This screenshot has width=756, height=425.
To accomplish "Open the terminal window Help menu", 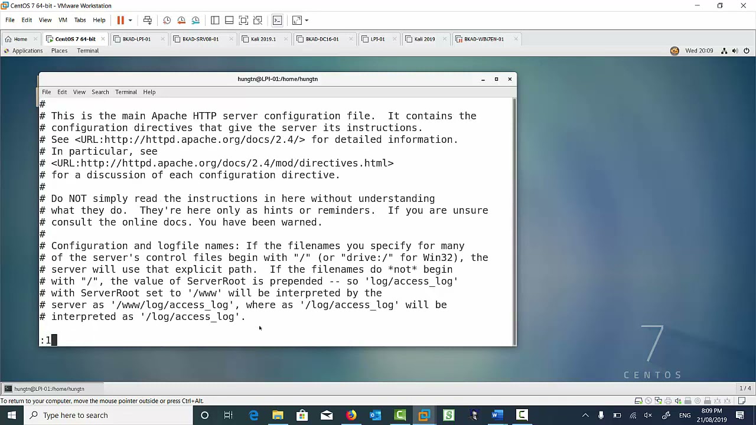I will [x=149, y=92].
